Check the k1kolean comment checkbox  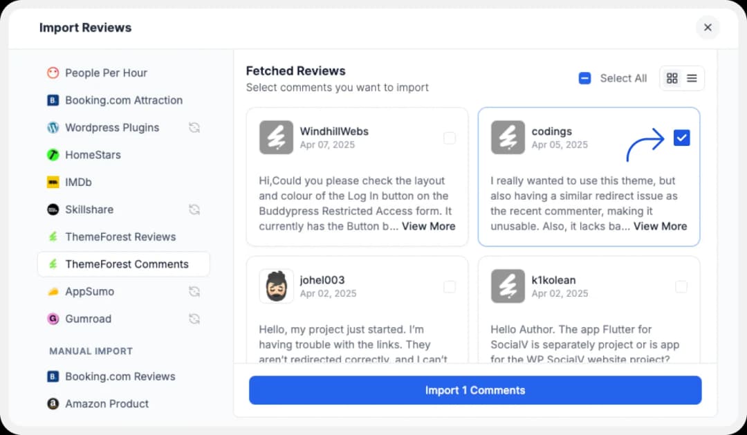click(x=681, y=286)
